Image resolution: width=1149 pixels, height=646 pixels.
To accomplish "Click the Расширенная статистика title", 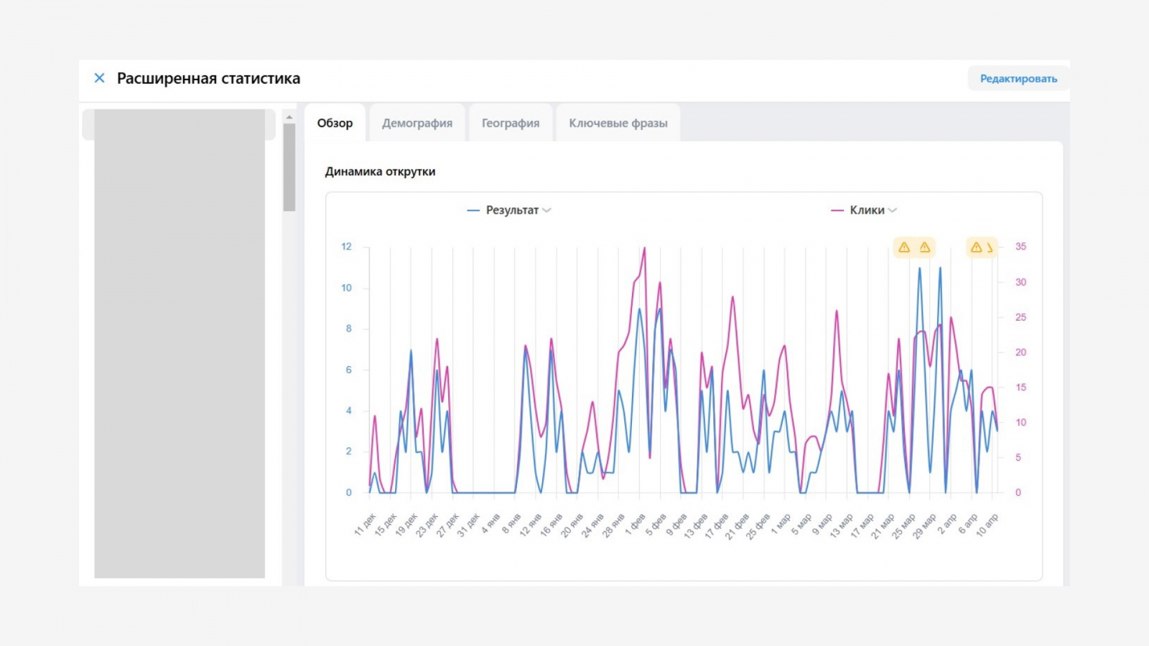I will coord(208,79).
